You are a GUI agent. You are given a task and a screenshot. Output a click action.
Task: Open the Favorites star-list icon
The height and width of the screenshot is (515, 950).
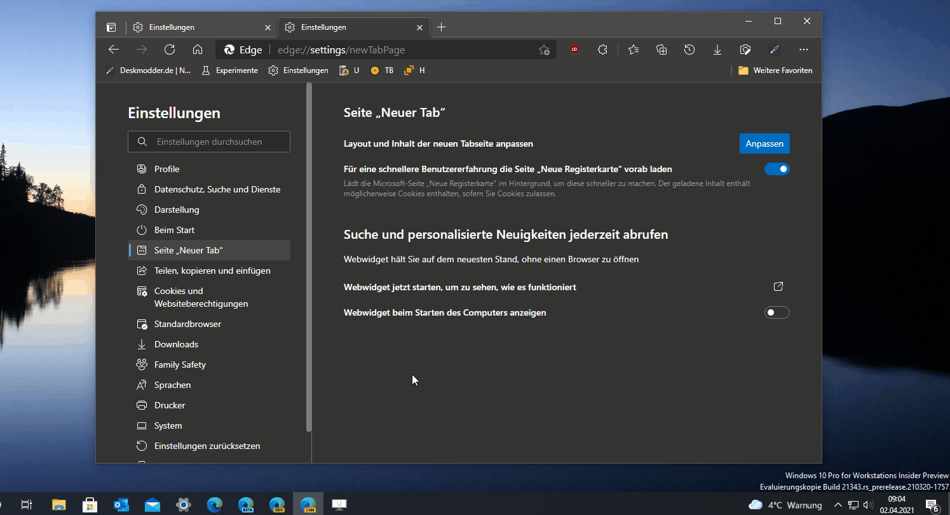pyautogui.click(x=633, y=50)
